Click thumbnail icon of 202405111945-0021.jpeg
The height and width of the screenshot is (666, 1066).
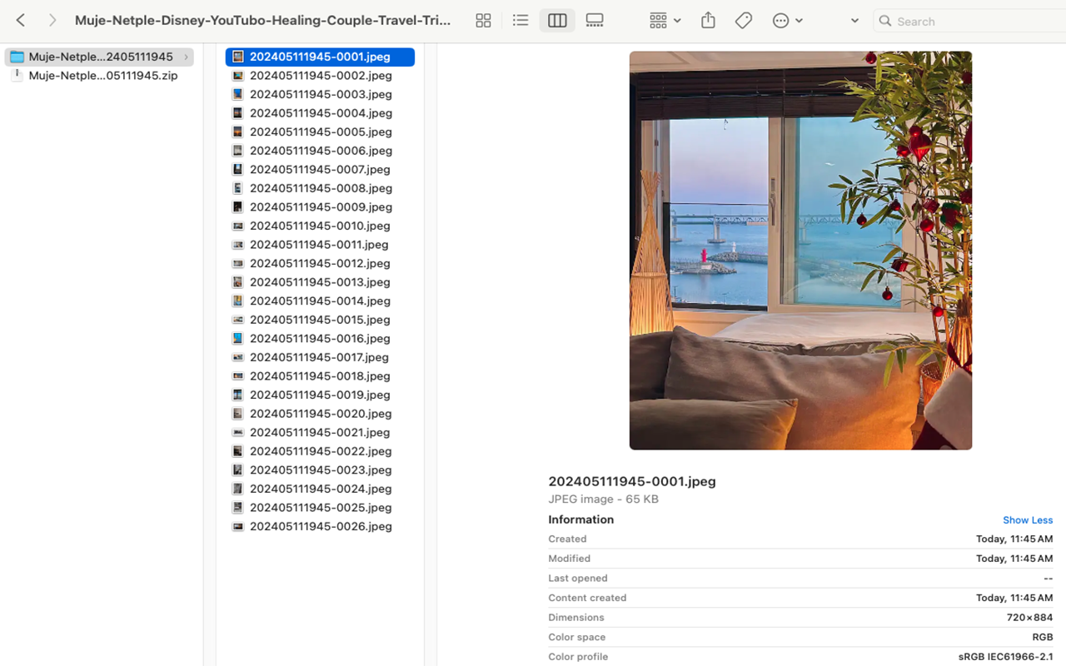pyautogui.click(x=237, y=432)
